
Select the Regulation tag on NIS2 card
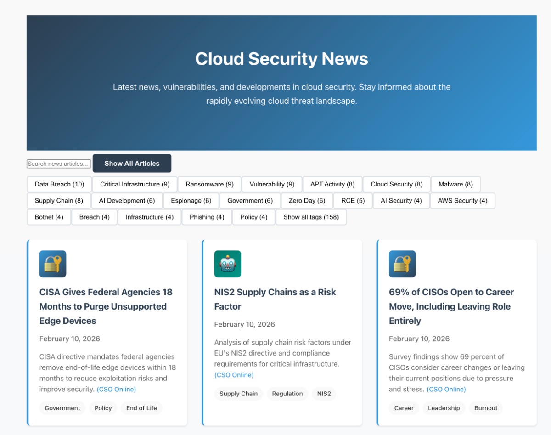pyautogui.click(x=287, y=394)
